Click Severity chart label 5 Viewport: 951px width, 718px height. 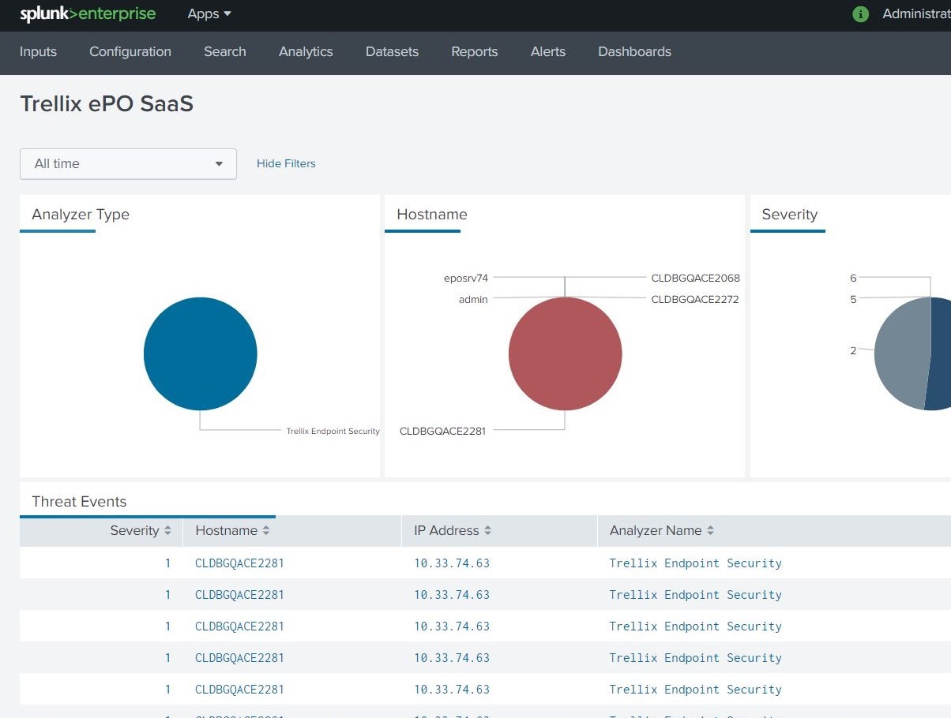[x=853, y=300]
